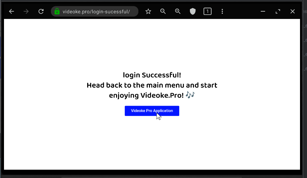Open the tab counter showing 1
The height and width of the screenshot is (178, 307).
click(x=207, y=12)
